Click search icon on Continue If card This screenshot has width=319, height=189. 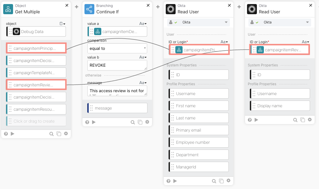tap(133, 122)
